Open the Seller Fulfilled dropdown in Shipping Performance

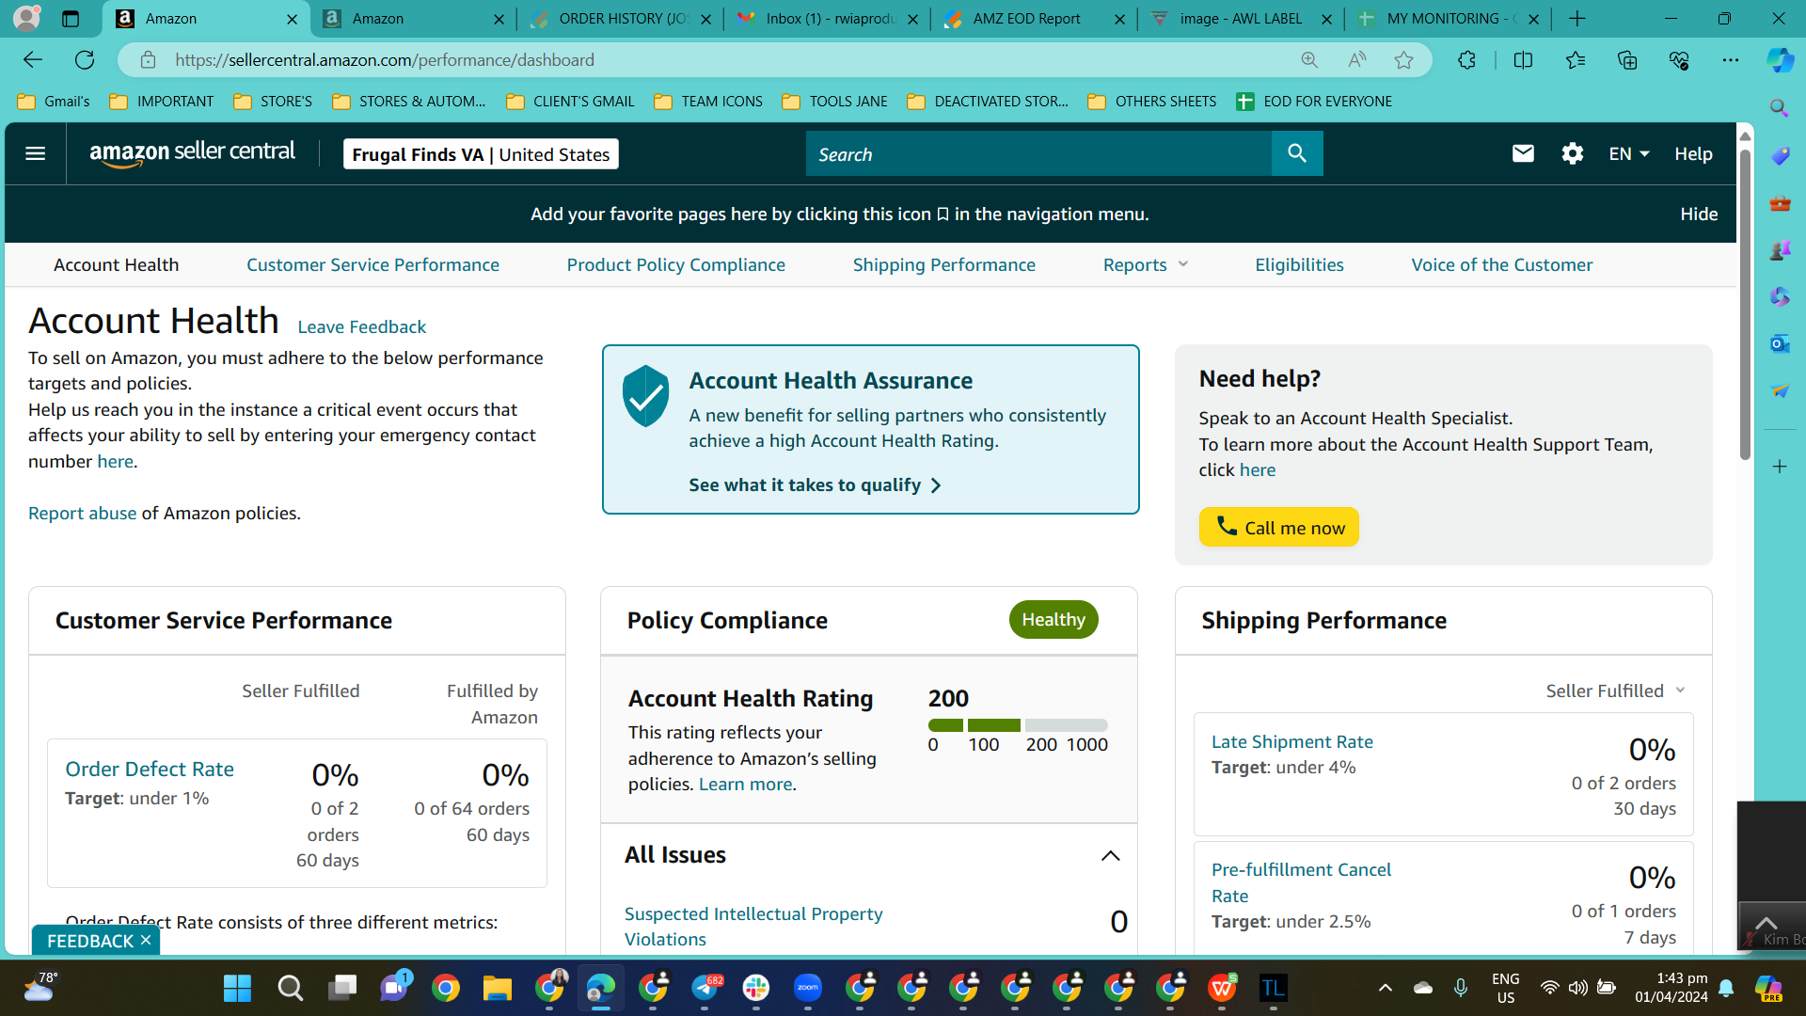click(1615, 691)
